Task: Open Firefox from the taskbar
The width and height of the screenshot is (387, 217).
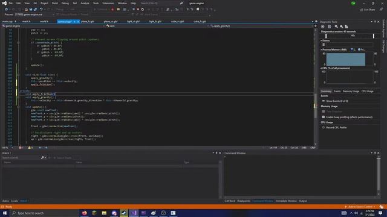Action: tap(85, 213)
